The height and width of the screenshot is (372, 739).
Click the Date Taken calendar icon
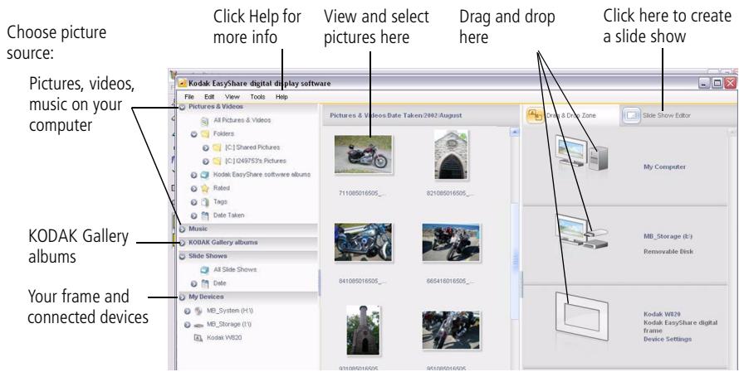204,216
